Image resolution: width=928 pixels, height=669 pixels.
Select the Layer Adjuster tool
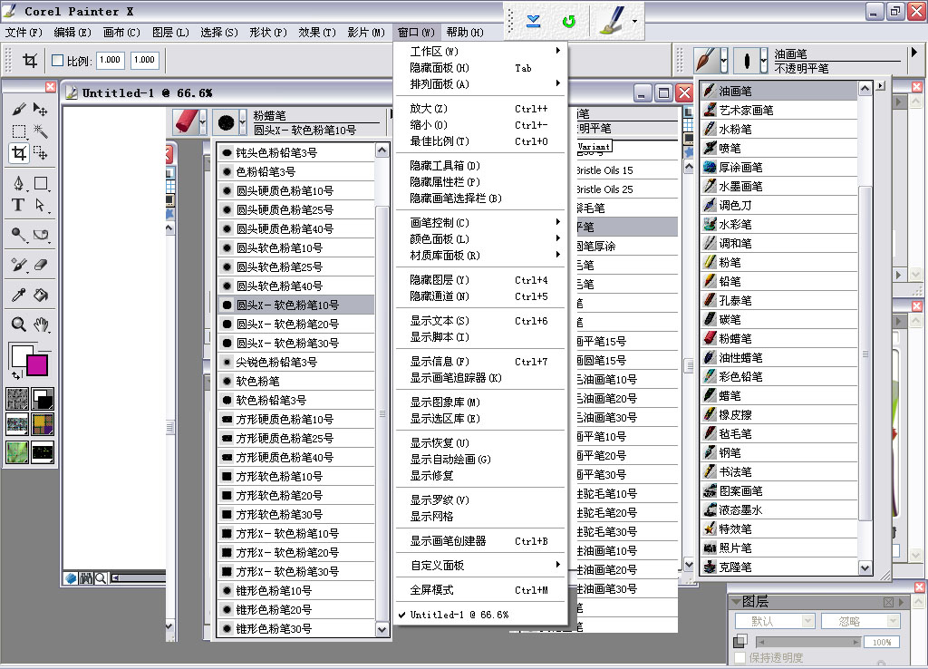(x=40, y=110)
